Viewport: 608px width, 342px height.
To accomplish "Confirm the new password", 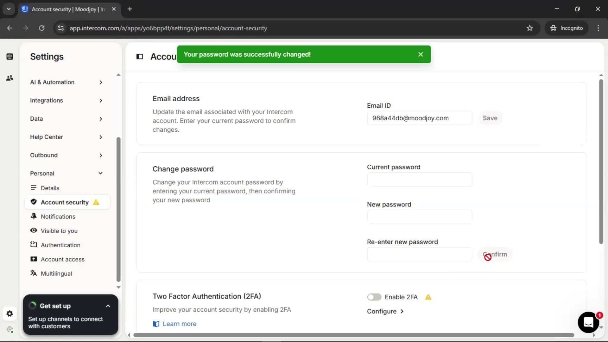I will click(x=495, y=254).
